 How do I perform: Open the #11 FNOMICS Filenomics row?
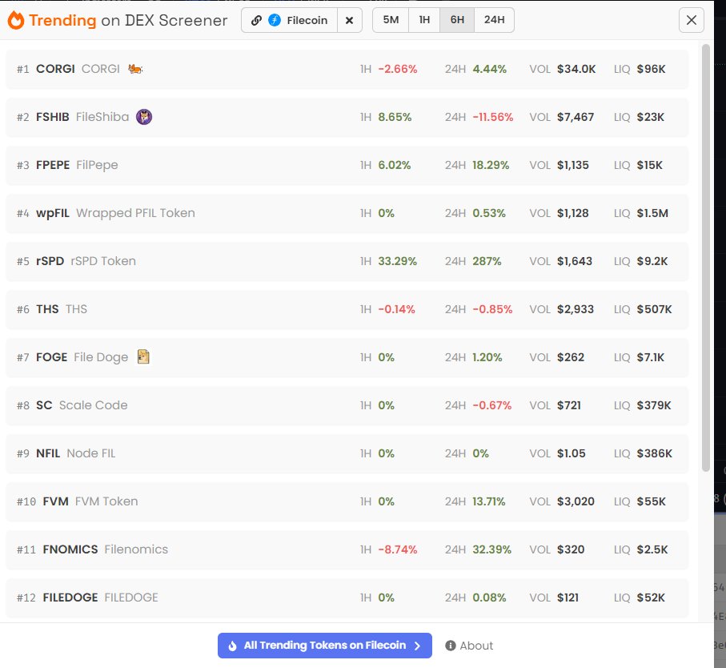click(347, 549)
